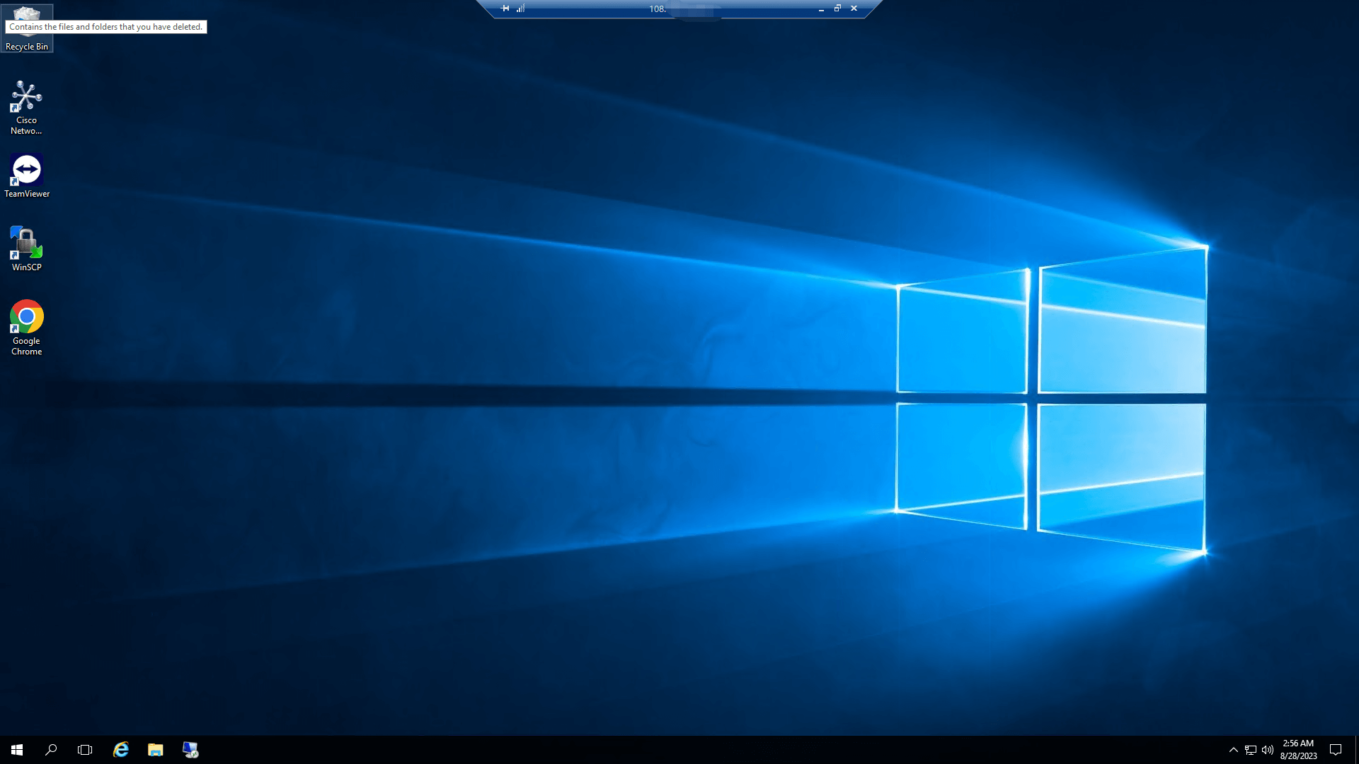
Task: Open File Explorer from taskbar
Action: 155,750
